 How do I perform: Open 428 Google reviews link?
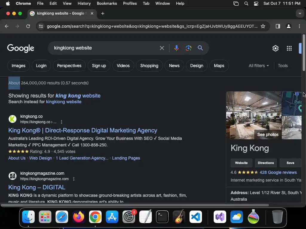278,172
